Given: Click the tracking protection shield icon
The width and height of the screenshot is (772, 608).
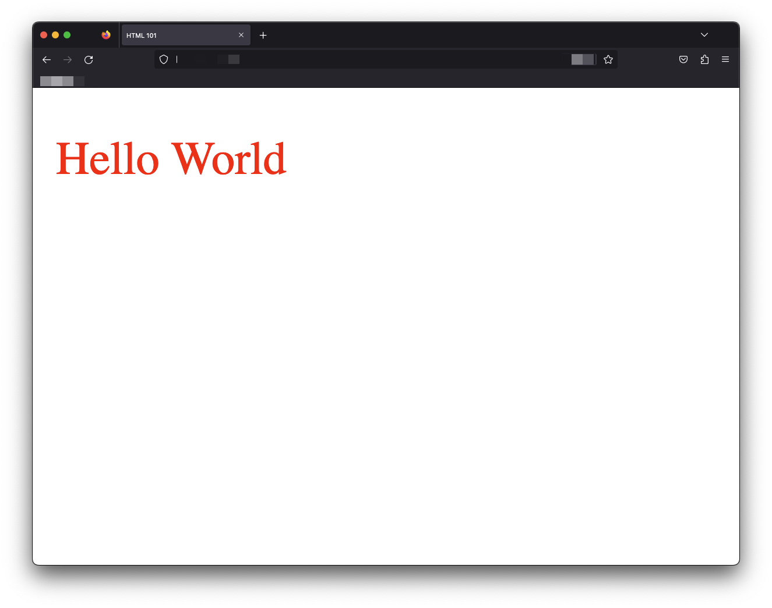Looking at the screenshot, I should point(164,59).
